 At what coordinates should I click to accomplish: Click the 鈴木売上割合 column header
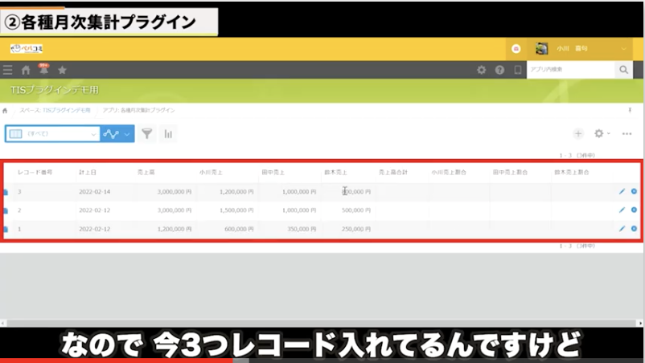pos(572,172)
